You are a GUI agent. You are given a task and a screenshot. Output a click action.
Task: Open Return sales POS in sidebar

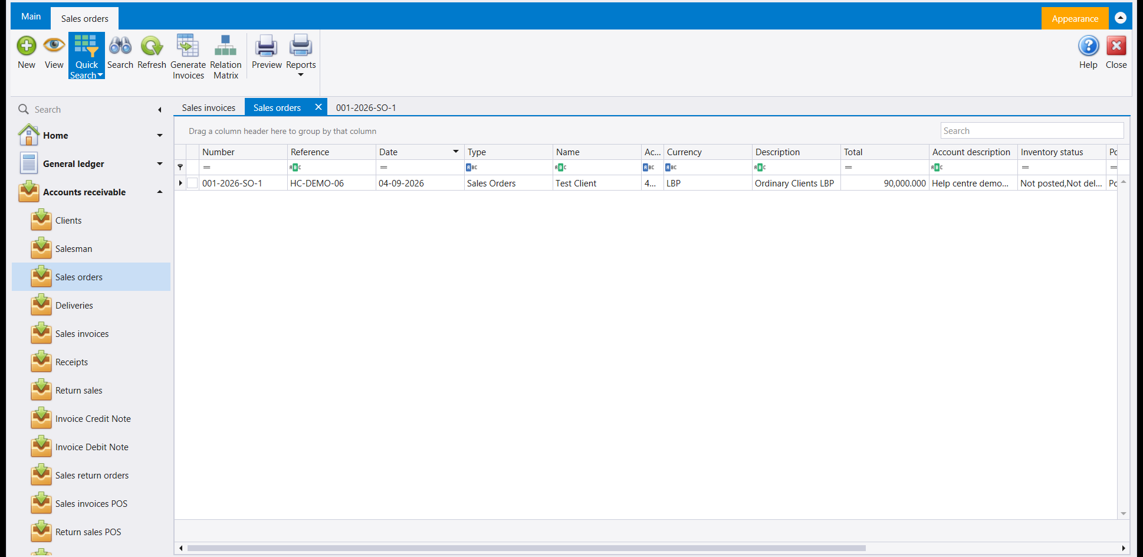[x=91, y=532]
